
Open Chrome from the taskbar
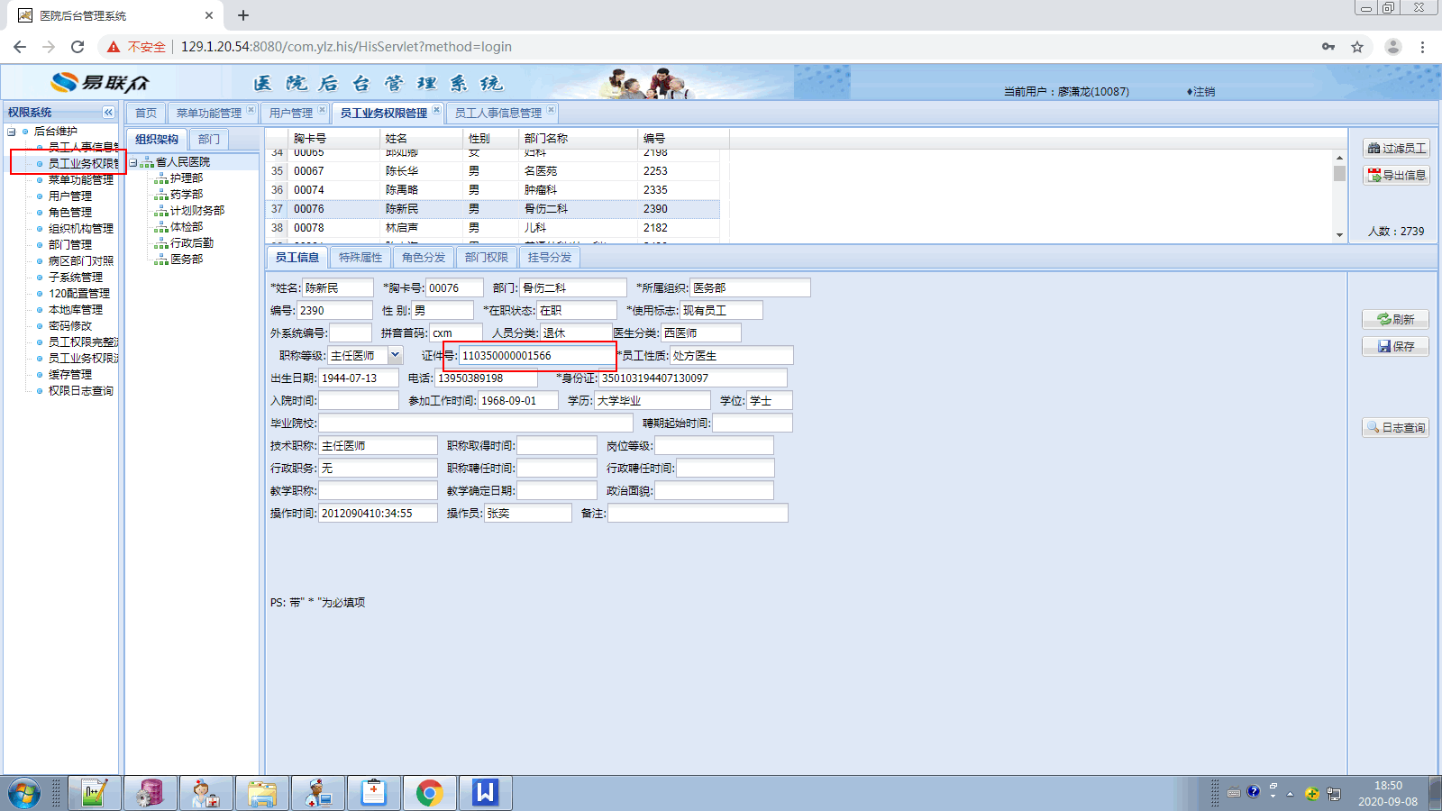pyautogui.click(x=429, y=793)
